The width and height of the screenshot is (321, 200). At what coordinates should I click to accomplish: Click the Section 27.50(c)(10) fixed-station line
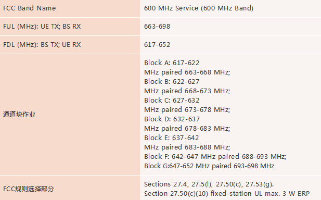tap(227, 193)
